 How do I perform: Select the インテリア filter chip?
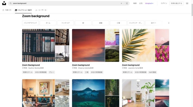tap(66, 23)
